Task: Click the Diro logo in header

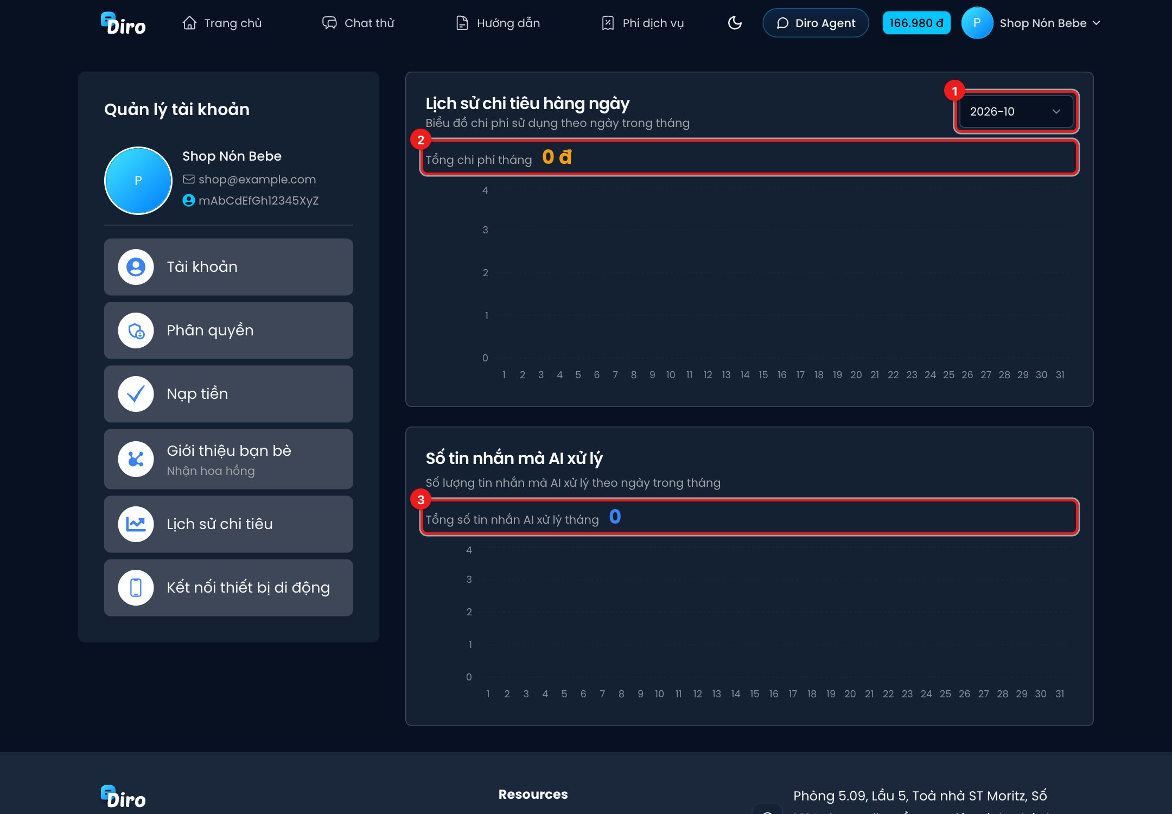Action: coord(123,23)
